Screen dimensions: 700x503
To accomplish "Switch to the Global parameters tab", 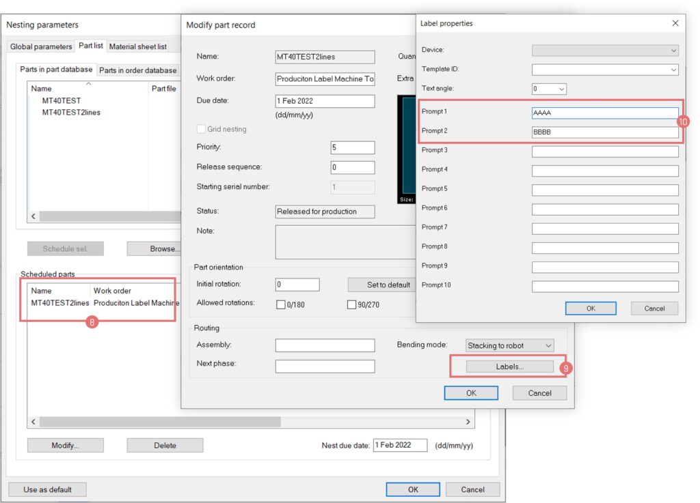I will 41,46.
